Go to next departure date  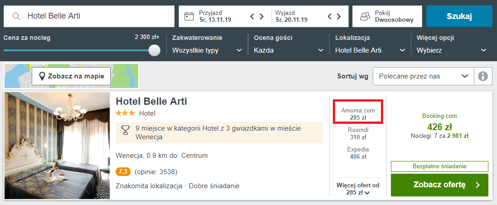pos(338,16)
